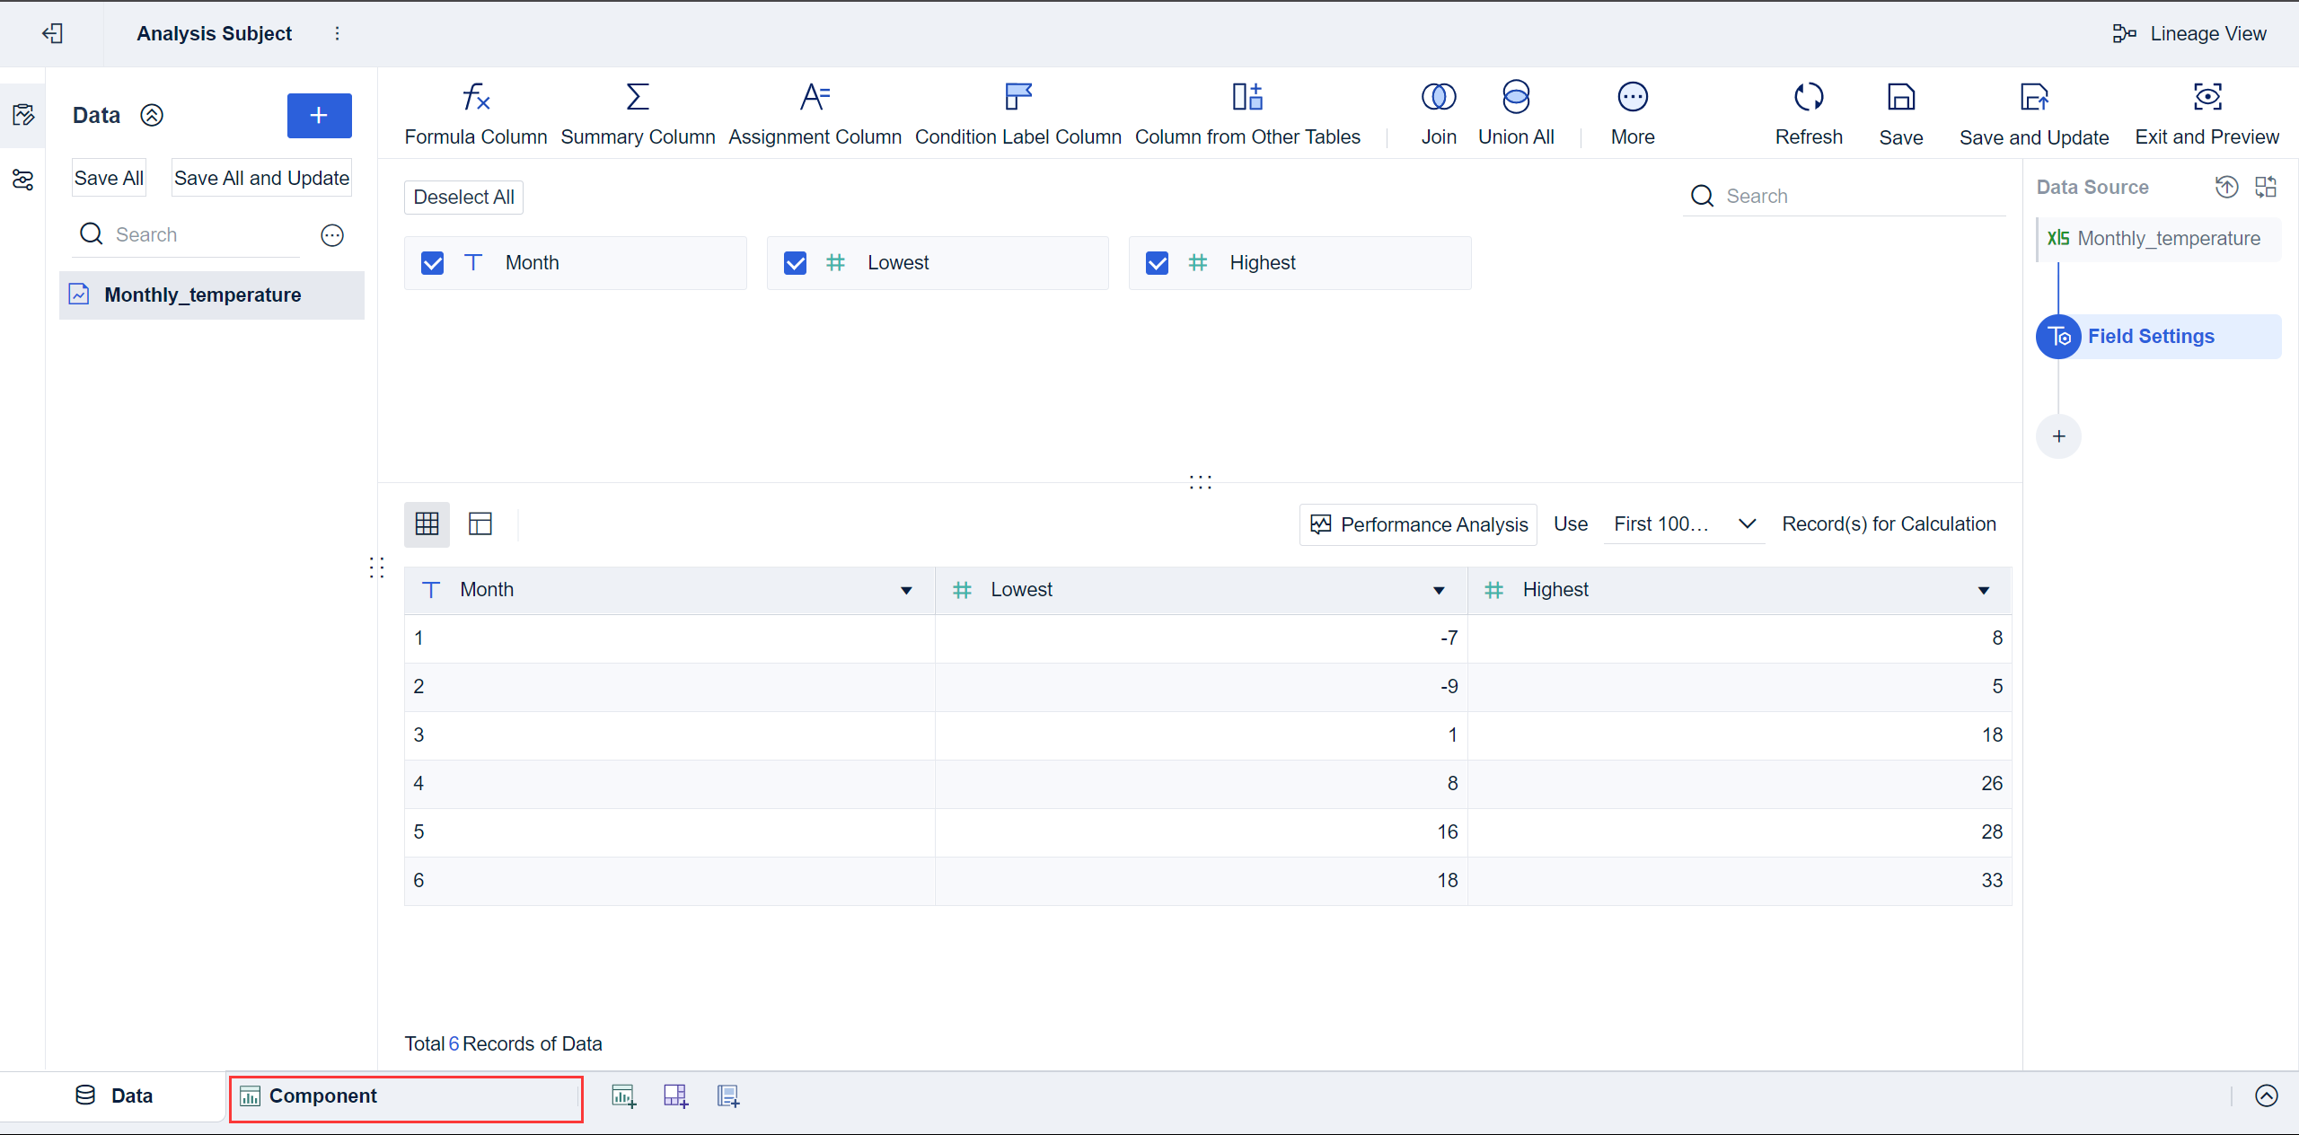
Task: Toggle the Highest field checkbox
Action: pos(1157,263)
